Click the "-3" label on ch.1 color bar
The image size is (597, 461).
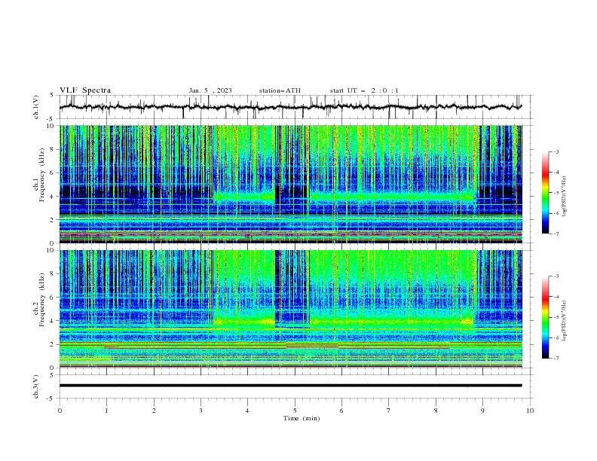click(x=556, y=151)
